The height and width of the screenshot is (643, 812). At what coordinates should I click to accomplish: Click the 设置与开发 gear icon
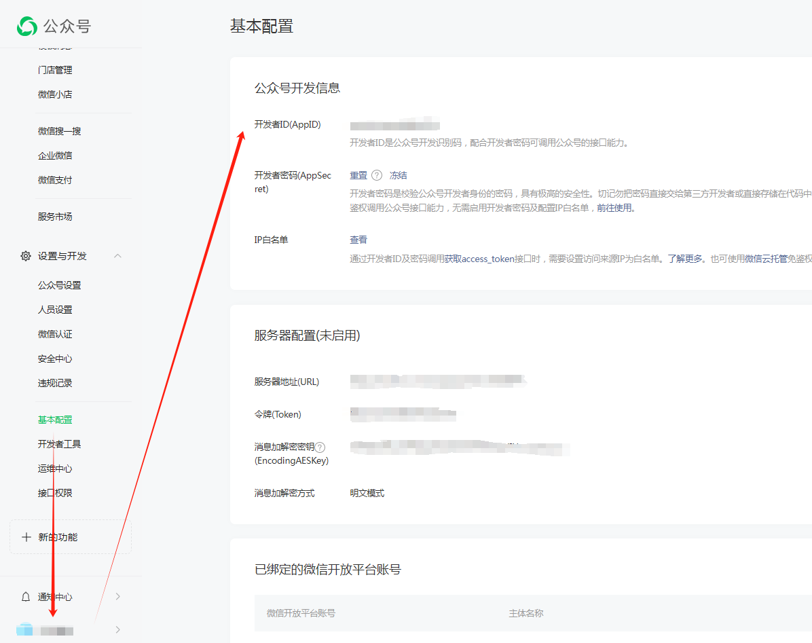tap(25, 256)
